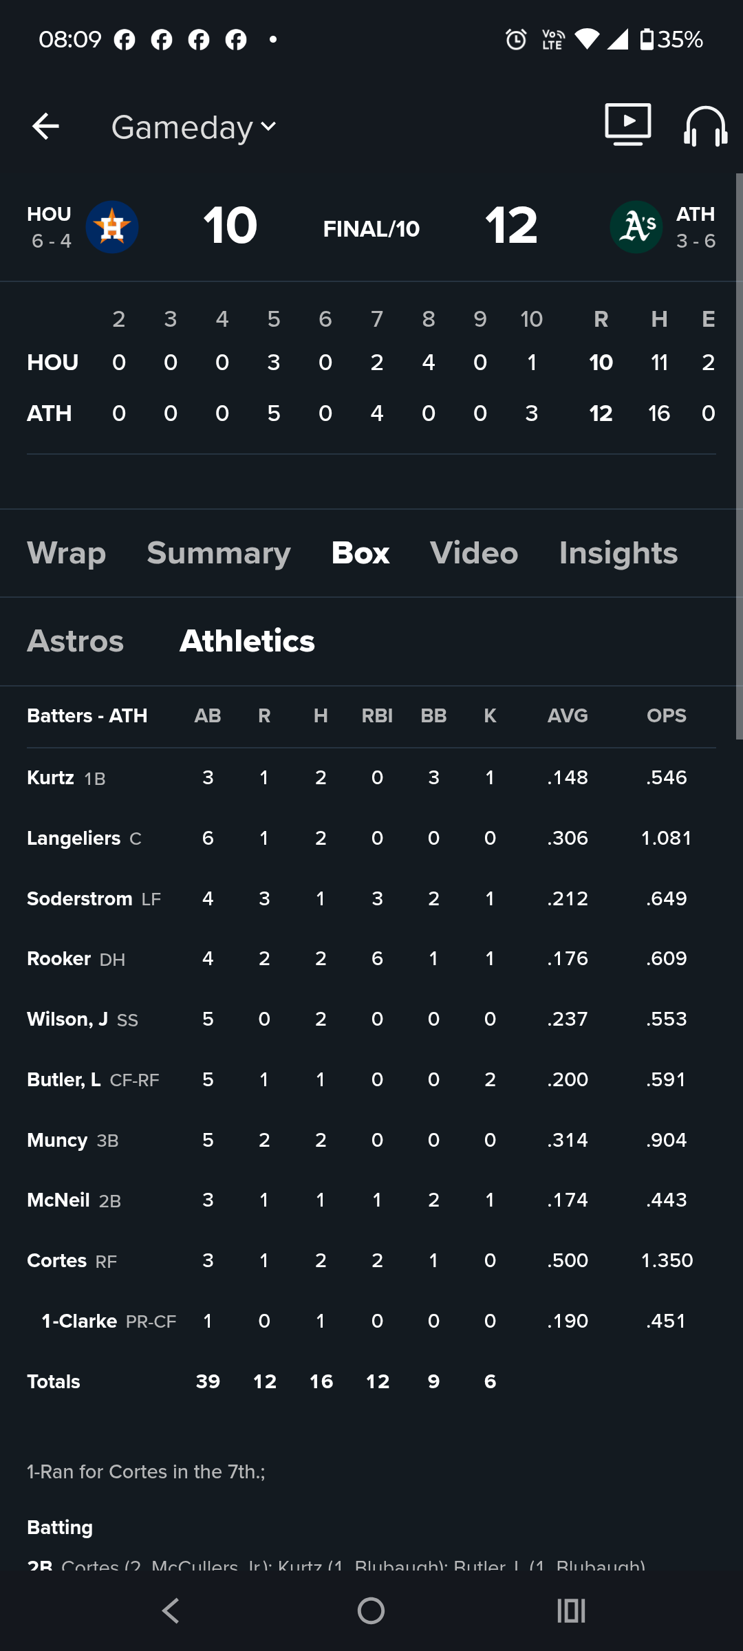Open the video stream icon
This screenshot has width=743, height=1651.
click(627, 125)
